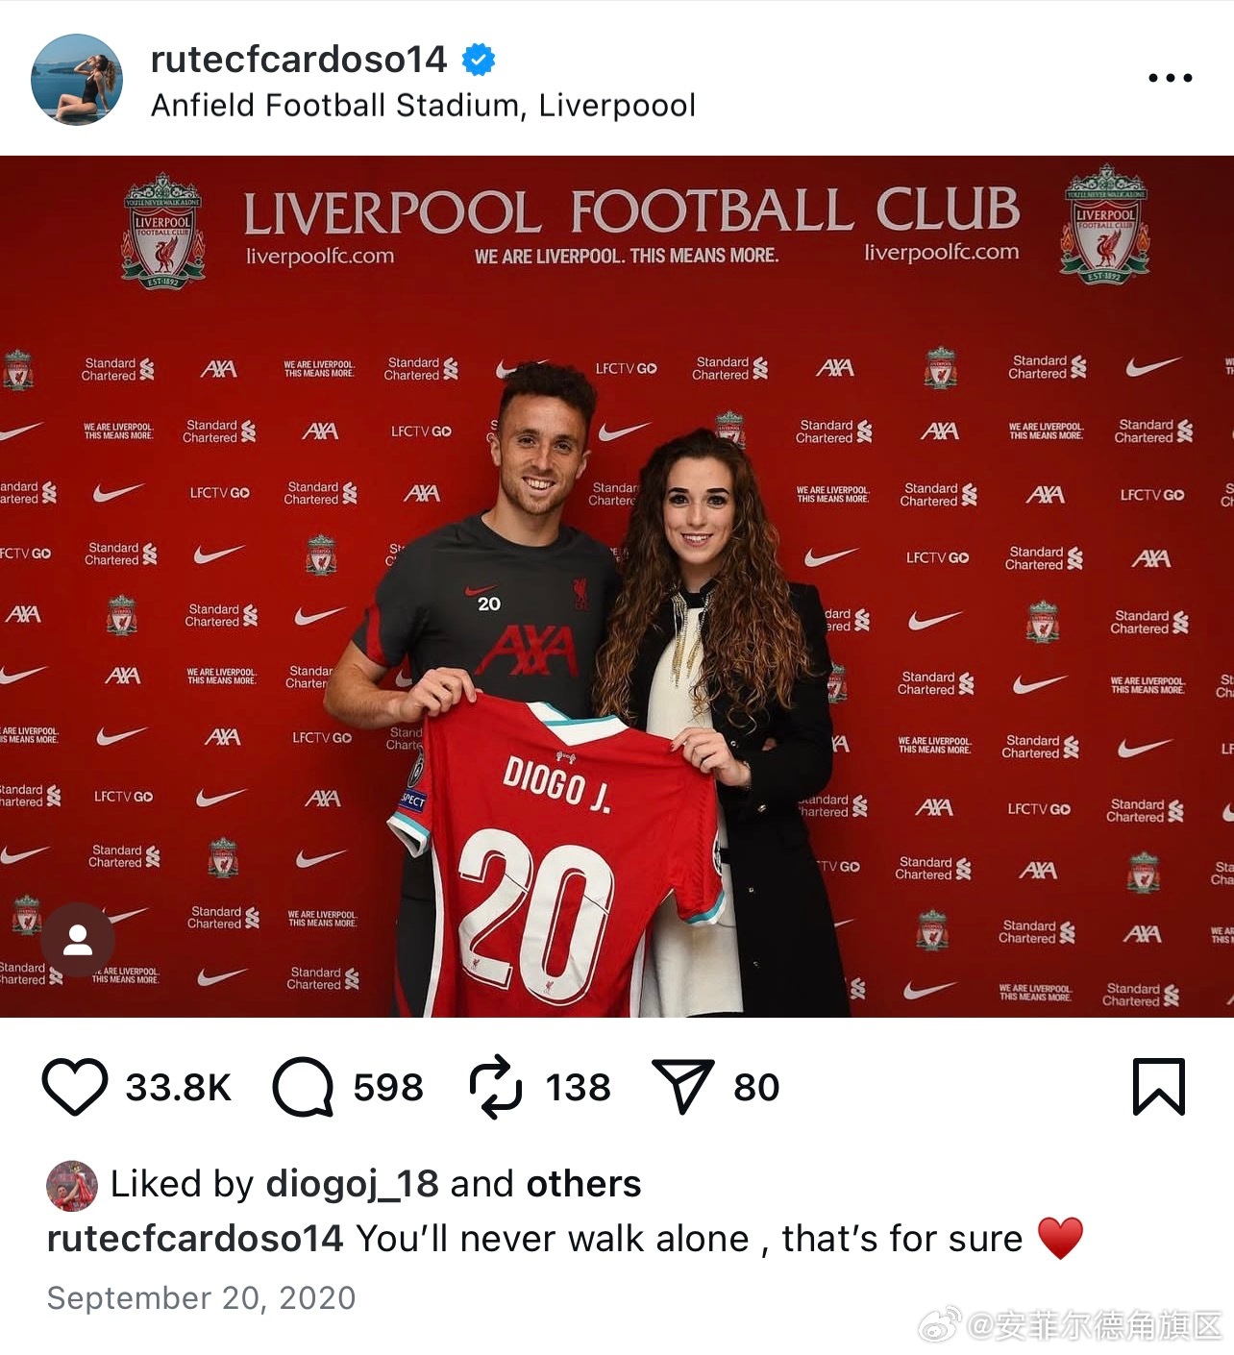The height and width of the screenshot is (1355, 1234).
Task: Tap the heart like icon
Action: click(x=75, y=1087)
